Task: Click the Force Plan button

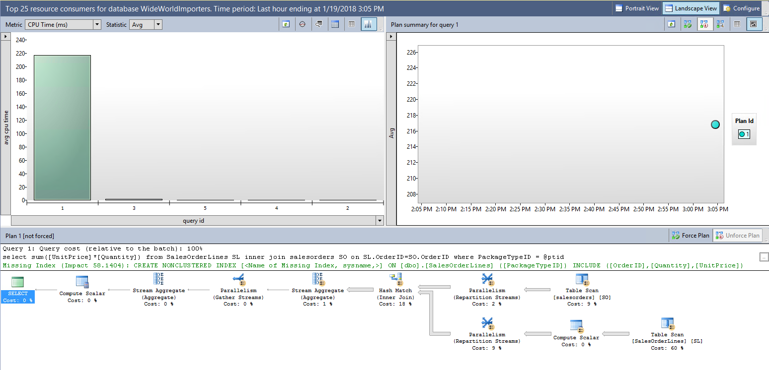Action: click(691, 235)
